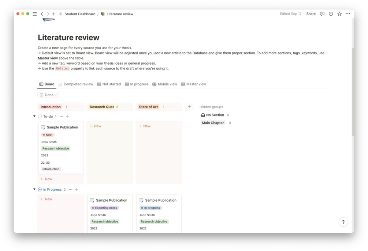The width and height of the screenshot is (368, 251).
Task: Click the page icon on the Introduction To-do card
Action: [x=43, y=127]
